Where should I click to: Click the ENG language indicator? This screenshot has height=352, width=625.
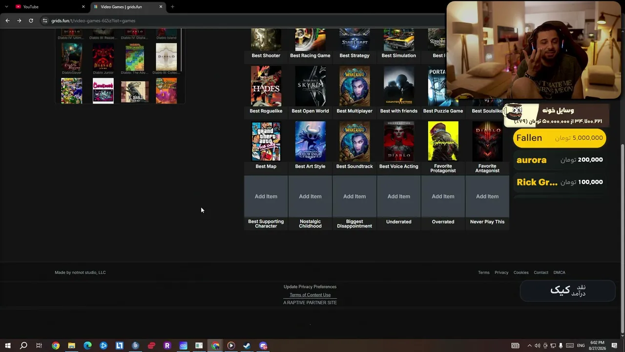581,346
